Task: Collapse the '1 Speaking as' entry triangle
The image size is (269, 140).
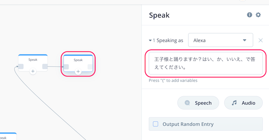Action: (150, 40)
